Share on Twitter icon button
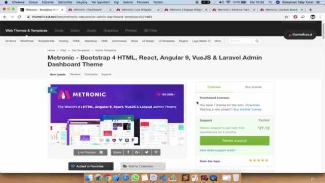Viewport: 325px width, 183px height. click(x=147, y=152)
